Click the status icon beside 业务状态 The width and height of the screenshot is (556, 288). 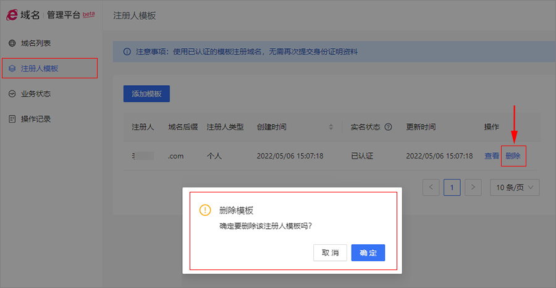click(x=12, y=94)
